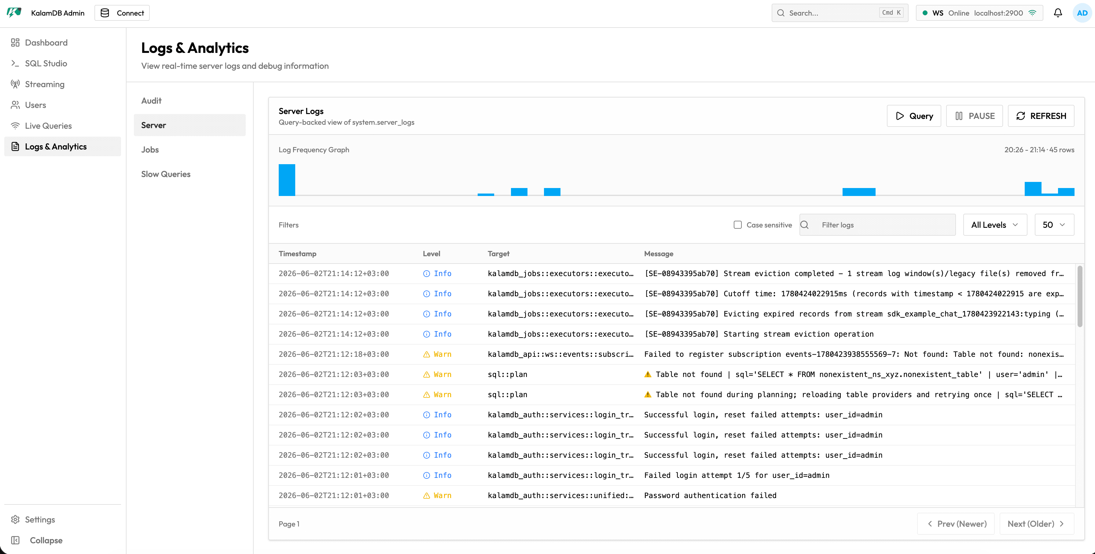Viewport: 1095px width, 554px height.
Task: Select 'Table not found during planning' message
Action: point(853,395)
